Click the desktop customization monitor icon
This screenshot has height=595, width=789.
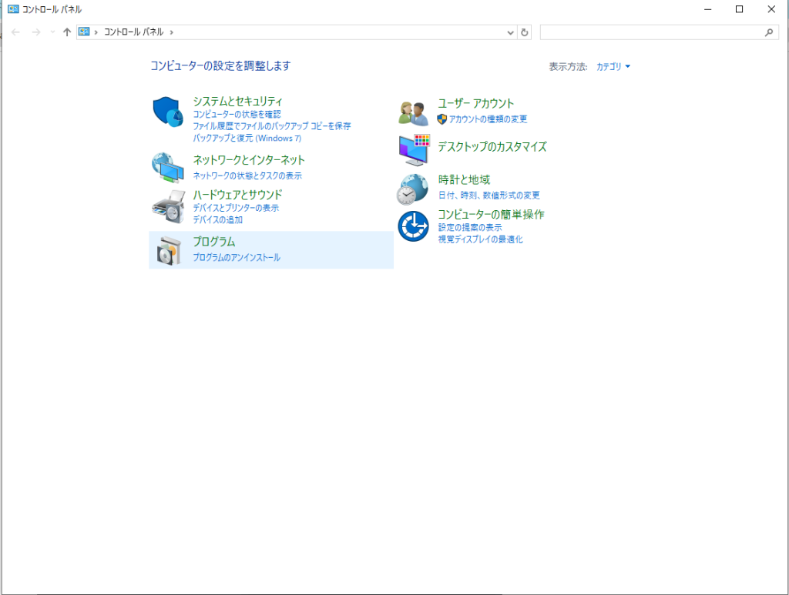click(x=414, y=150)
